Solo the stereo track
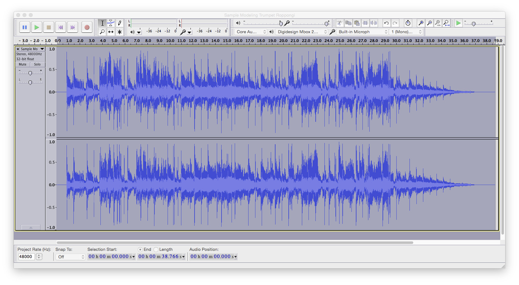Image resolution: width=519 pixels, height=285 pixels. [x=37, y=64]
